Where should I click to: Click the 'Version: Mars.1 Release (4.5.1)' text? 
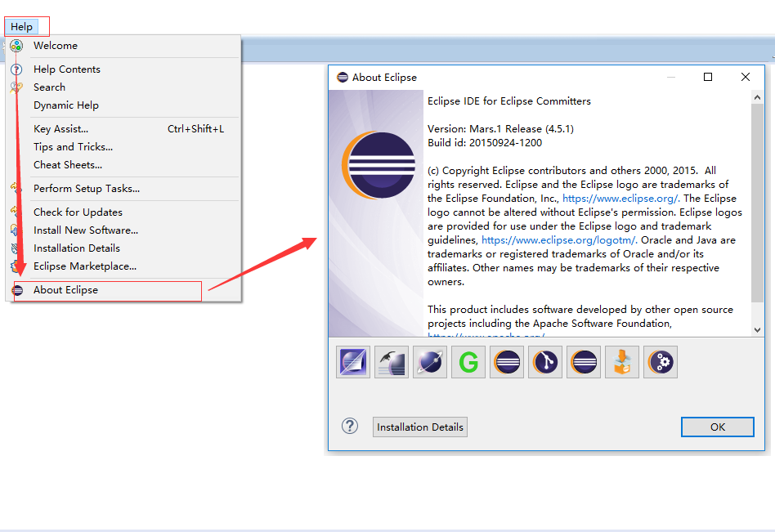click(500, 129)
